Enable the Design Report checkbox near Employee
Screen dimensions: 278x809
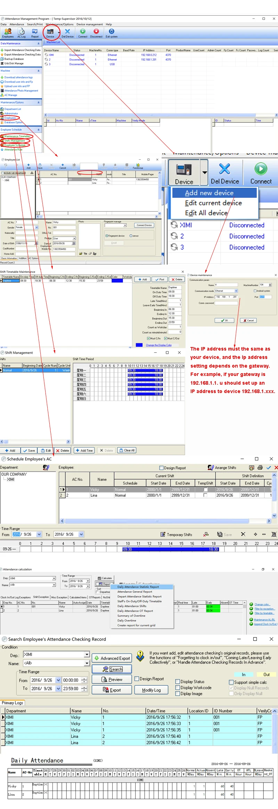coord(161,468)
